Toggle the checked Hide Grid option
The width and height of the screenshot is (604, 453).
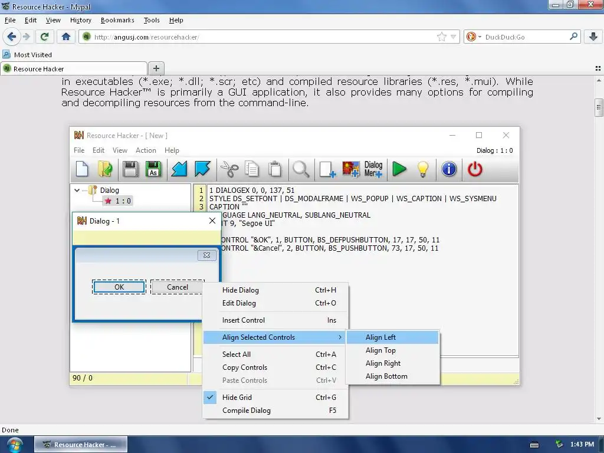coord(275,397)
